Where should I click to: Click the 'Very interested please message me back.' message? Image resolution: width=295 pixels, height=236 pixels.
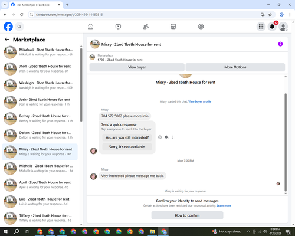132,176
